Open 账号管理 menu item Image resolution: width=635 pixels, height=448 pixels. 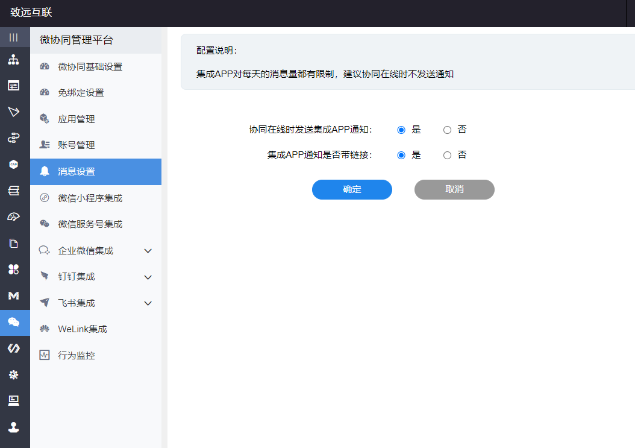click(x=96, y=145)
